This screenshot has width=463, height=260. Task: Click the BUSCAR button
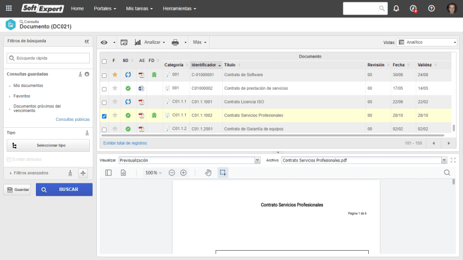[x=64, y=189]
